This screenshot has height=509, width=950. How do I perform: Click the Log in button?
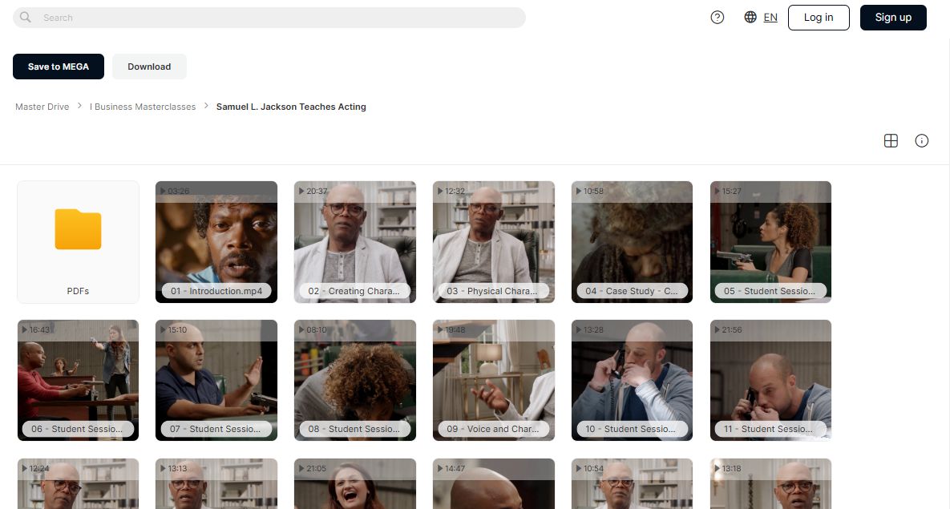coord(819,18)
